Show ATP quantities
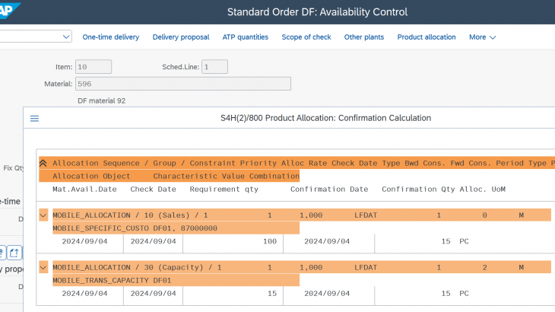 246,37
